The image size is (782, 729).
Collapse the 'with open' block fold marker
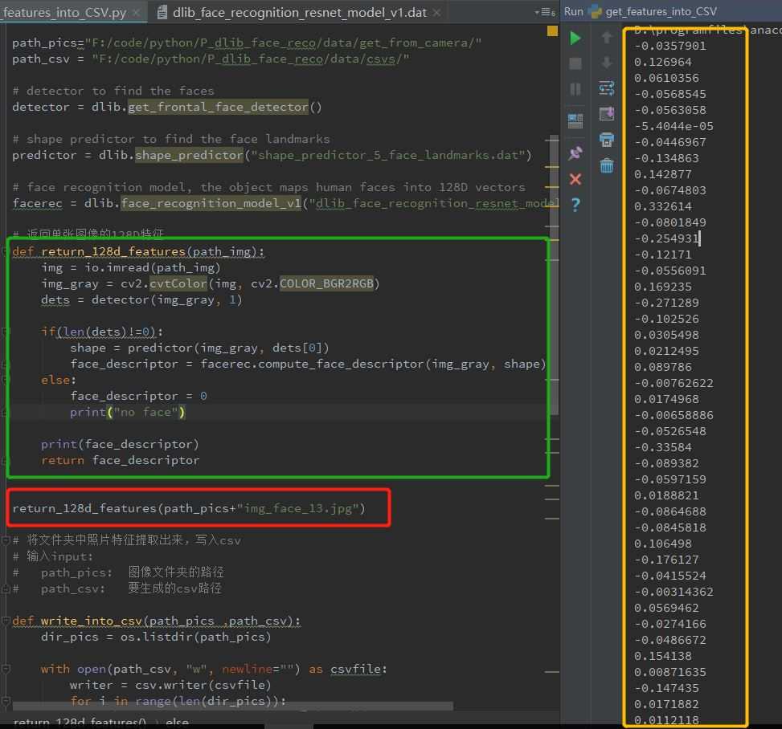[x=6, y=669]
